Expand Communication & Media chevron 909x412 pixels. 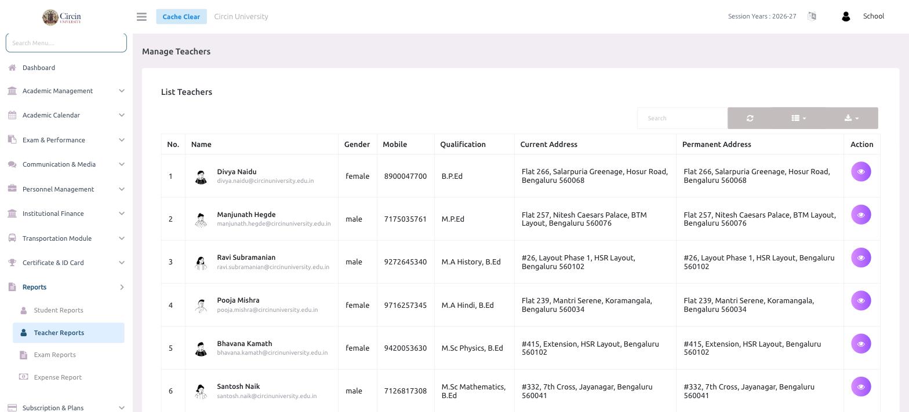click(x=122, y=164)
